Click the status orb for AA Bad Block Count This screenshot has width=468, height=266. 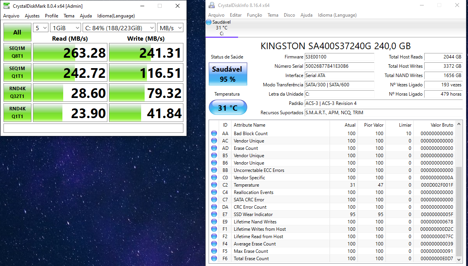coord(214,134)
